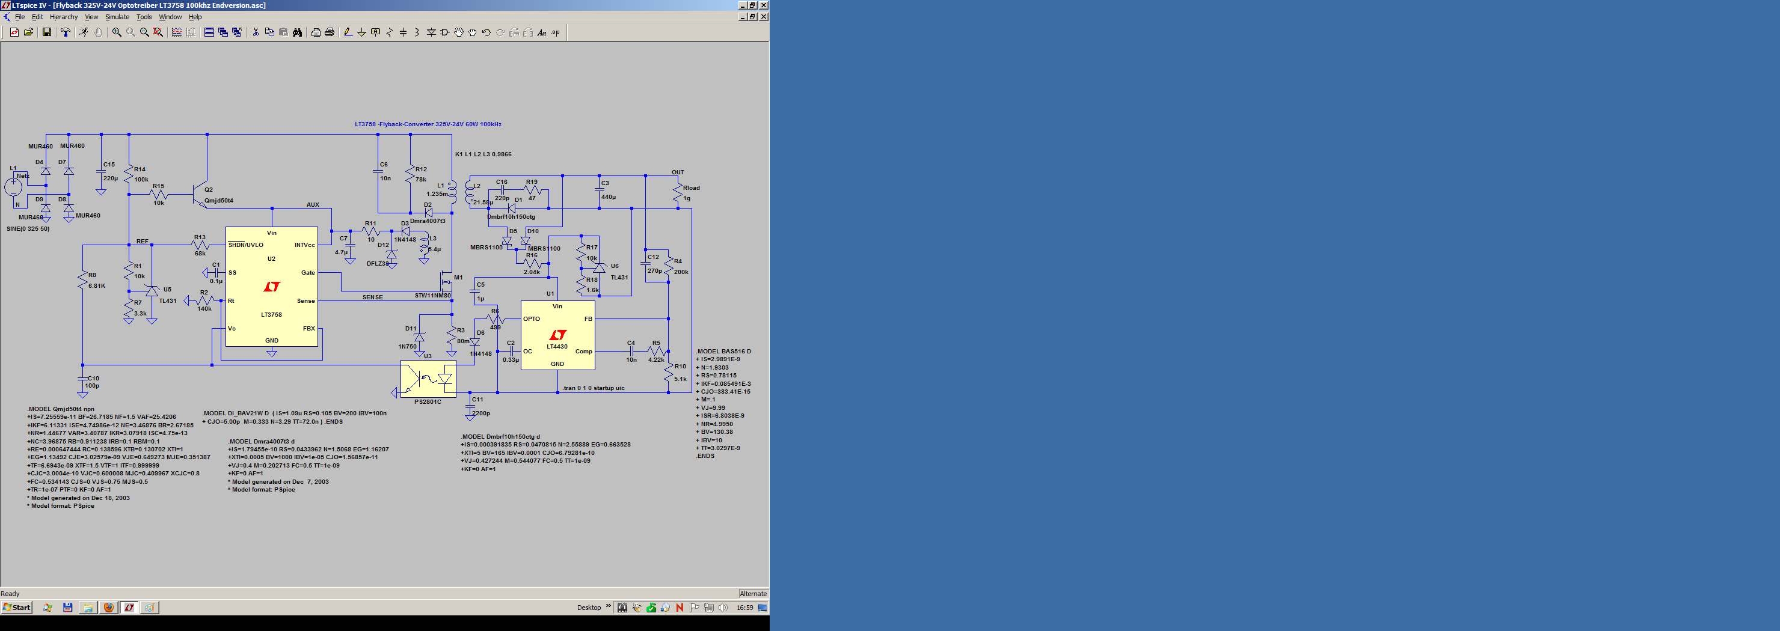Screen dimensions: 1780x631
Task: Select the Rload resistor label
Action: pos(691,187)
